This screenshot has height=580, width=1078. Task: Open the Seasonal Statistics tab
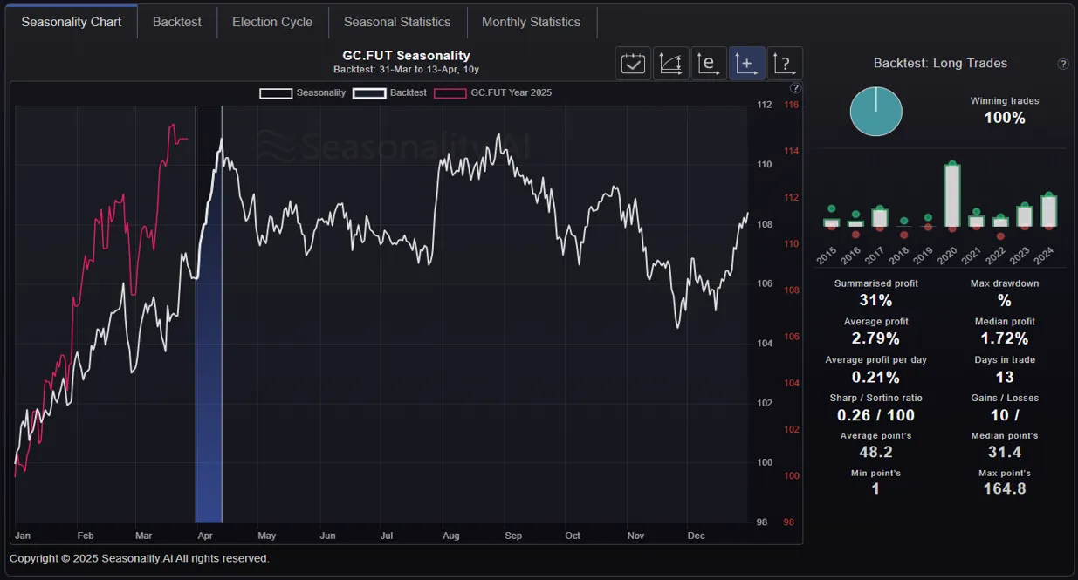tap(397, 22)
